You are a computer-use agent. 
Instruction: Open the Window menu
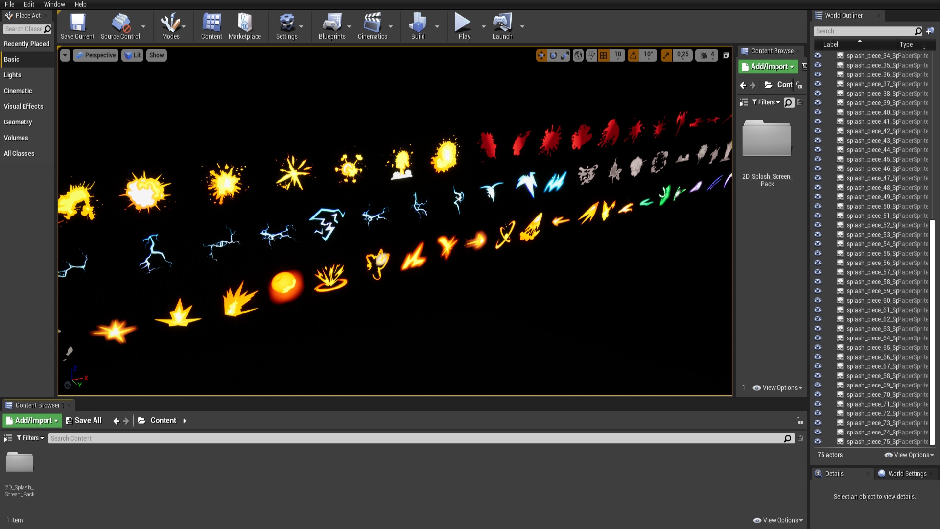coord(54,4)
